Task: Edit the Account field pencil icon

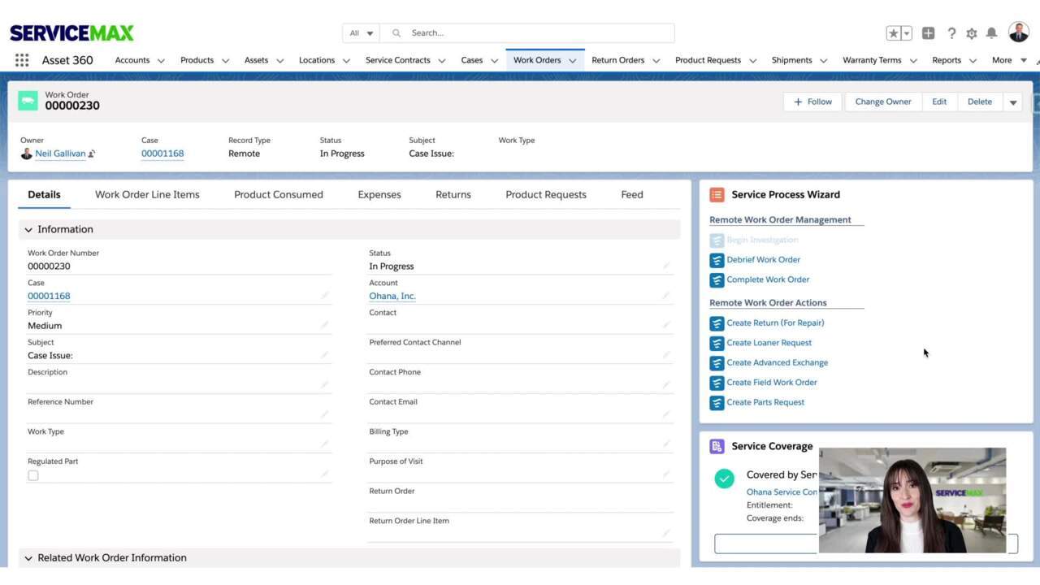Action: tap(666, 296)
